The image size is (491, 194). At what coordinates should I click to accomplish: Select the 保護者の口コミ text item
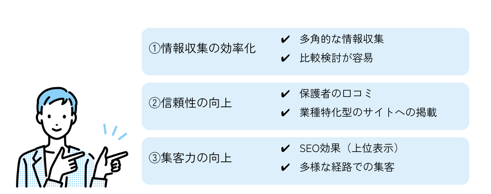(336, 94)
